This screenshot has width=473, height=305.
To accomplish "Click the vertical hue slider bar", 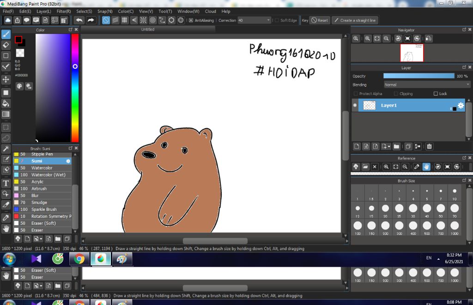I will coord(75,87).
